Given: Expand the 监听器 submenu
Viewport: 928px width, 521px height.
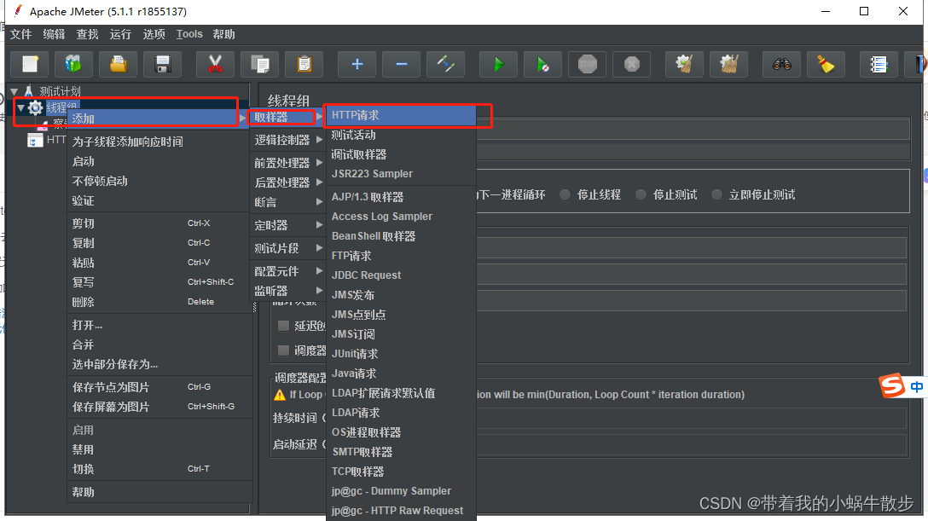Looking at the screenshot, I should [287, 291].
